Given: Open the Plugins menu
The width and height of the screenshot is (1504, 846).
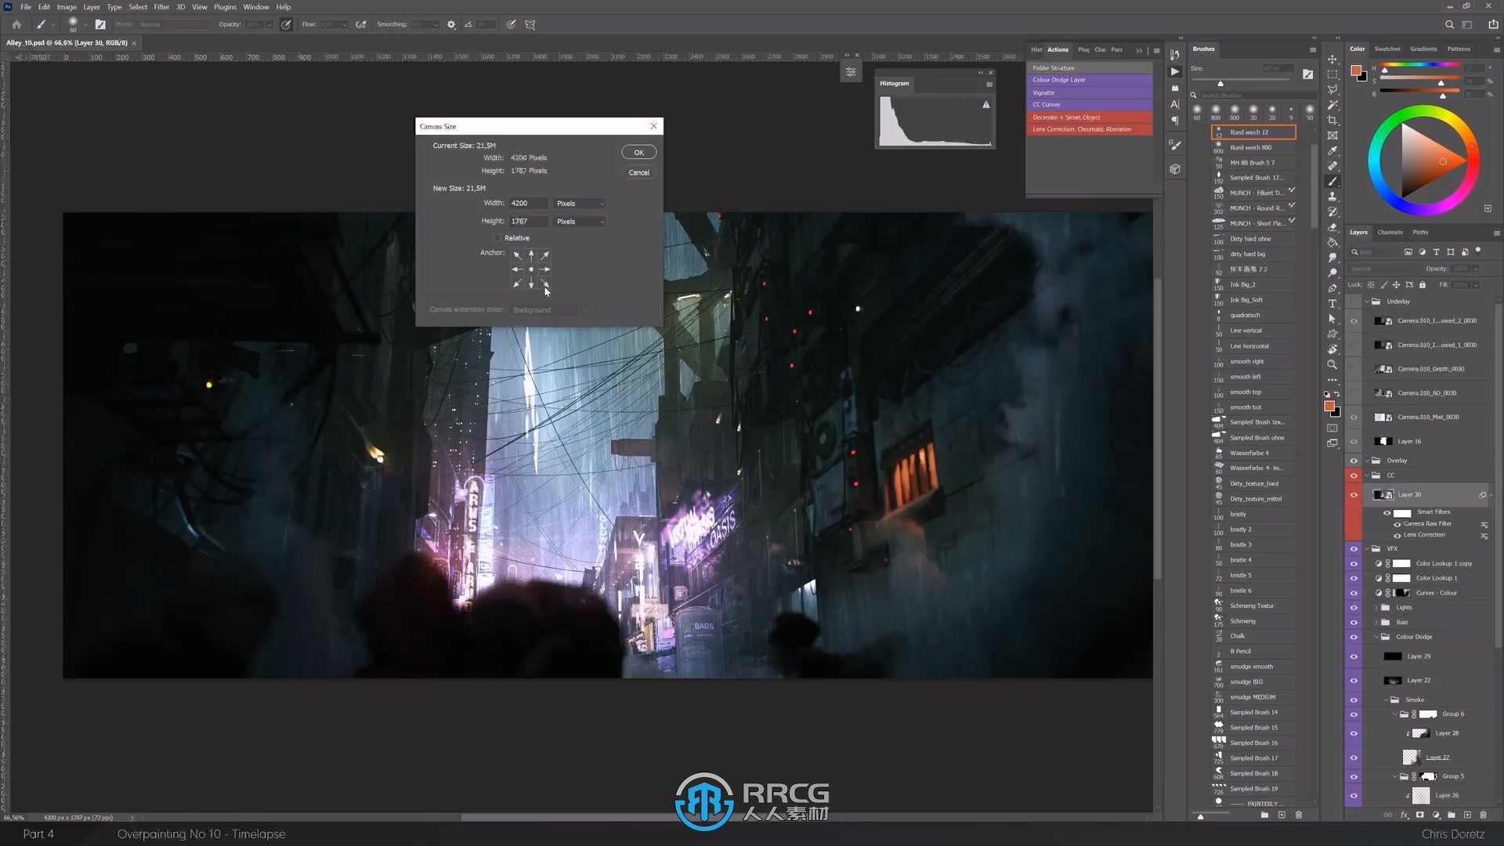Looking at the screenshot, I should click(x=225, y=7).
